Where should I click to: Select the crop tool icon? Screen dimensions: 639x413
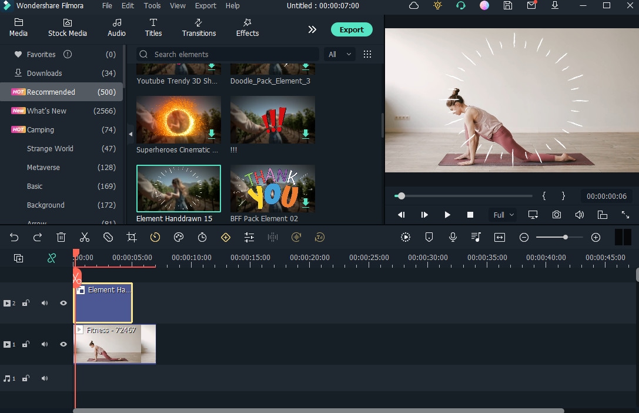coord(132,237)
